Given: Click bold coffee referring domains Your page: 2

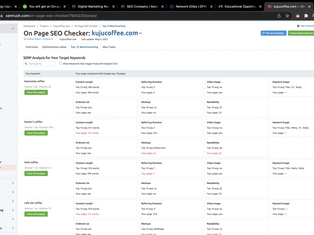Looking at the screenshot, I should [x=148, y=174].
